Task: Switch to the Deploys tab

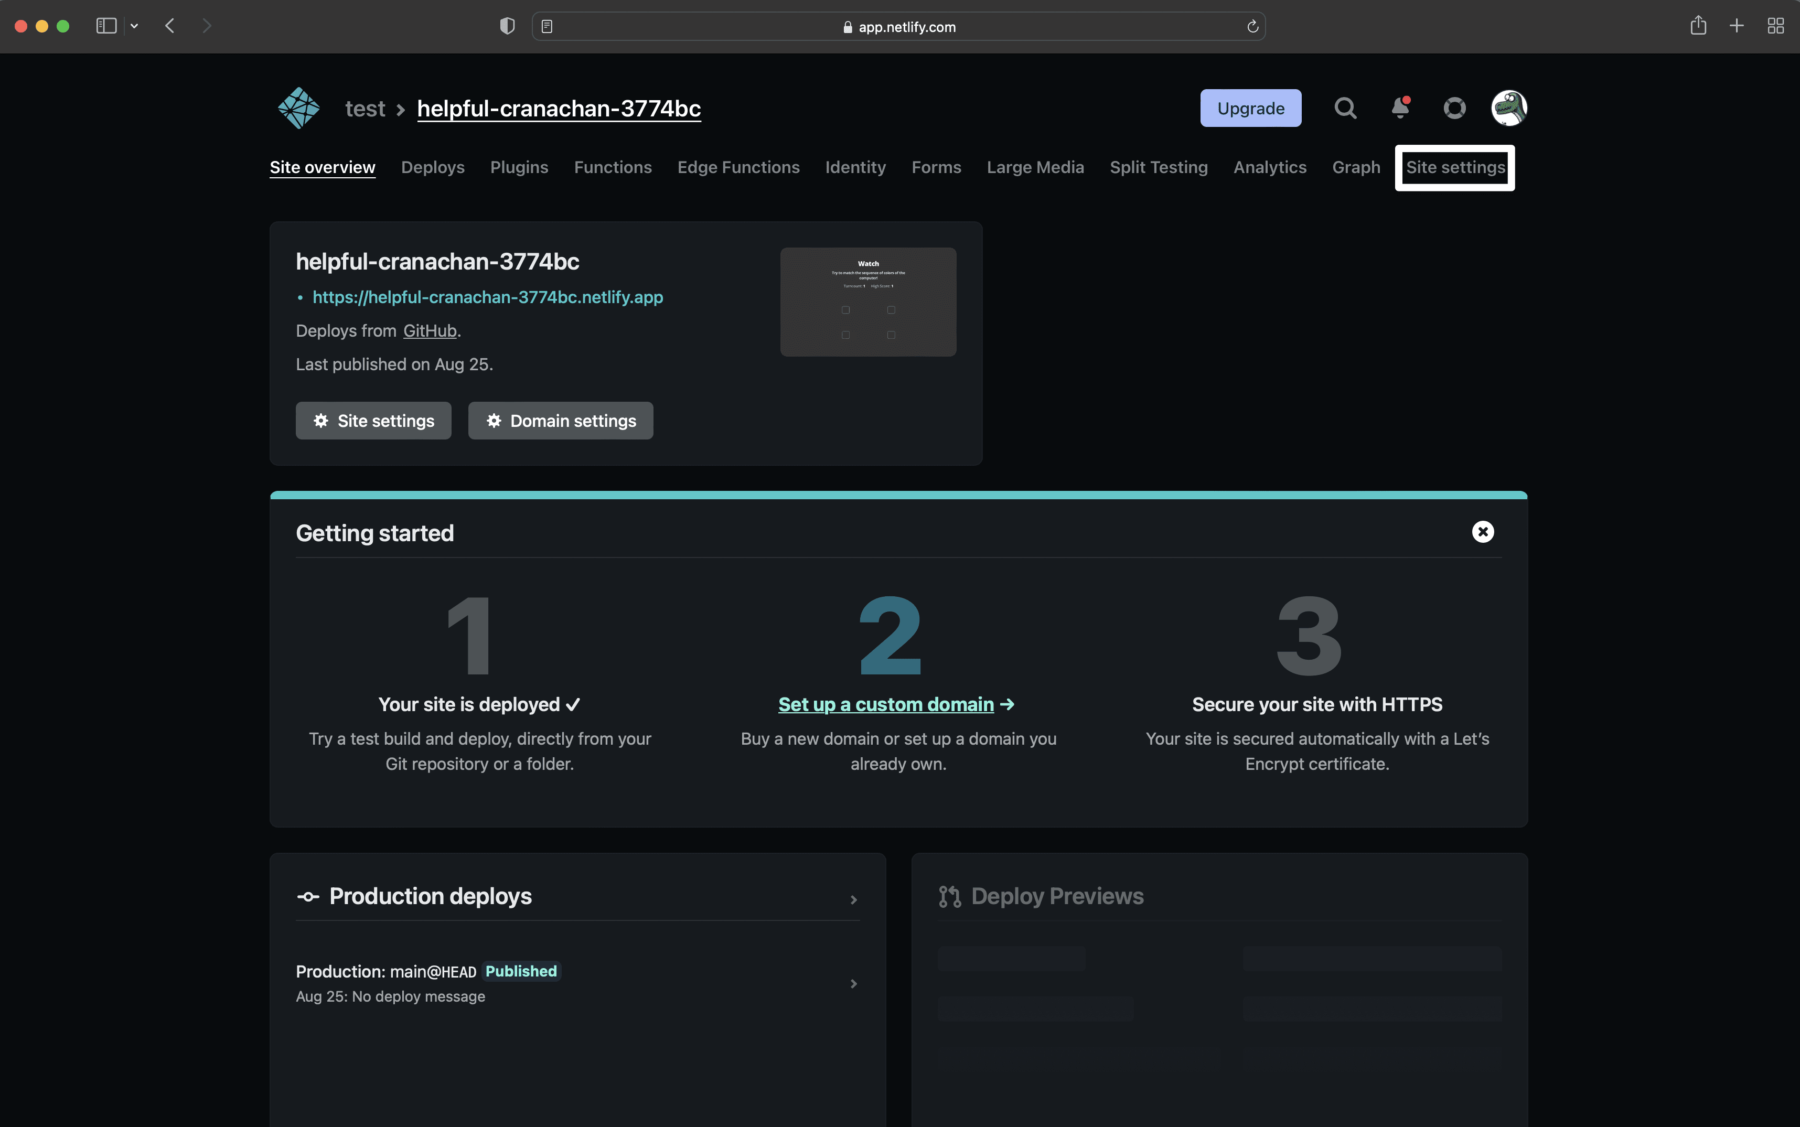Action: 432,167
